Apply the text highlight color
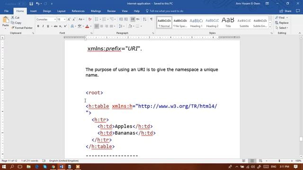The width and height of the screenshot is (303, 170). point(80,26)
